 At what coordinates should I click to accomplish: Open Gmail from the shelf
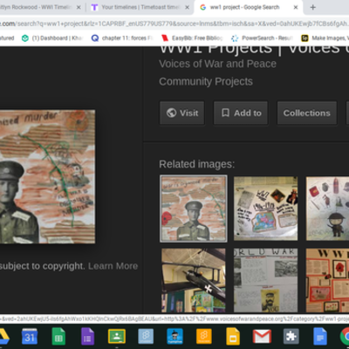(x=262, y=337)
